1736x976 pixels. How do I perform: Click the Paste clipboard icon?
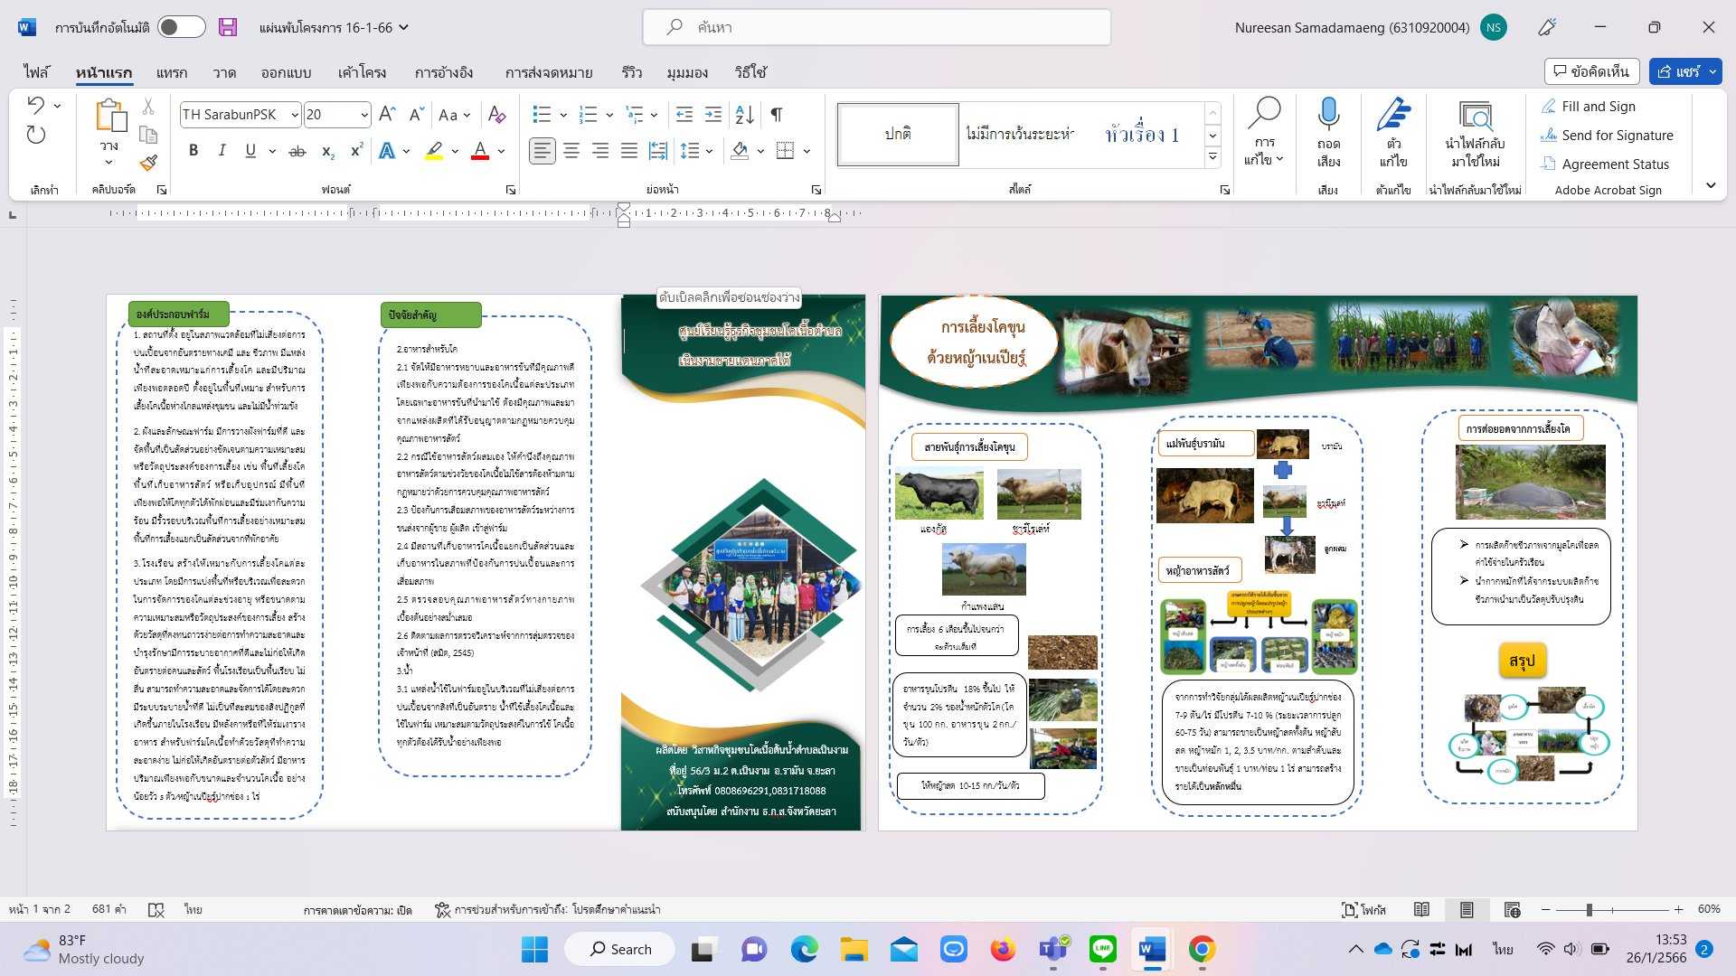(x=109, y=116)
